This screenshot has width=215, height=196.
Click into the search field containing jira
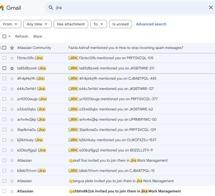click(x=130, y=8)
